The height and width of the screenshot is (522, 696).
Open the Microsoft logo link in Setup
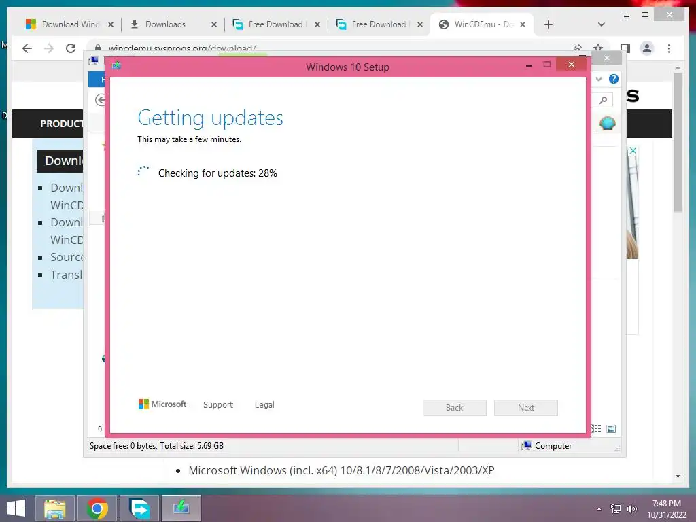pos(162,404)
